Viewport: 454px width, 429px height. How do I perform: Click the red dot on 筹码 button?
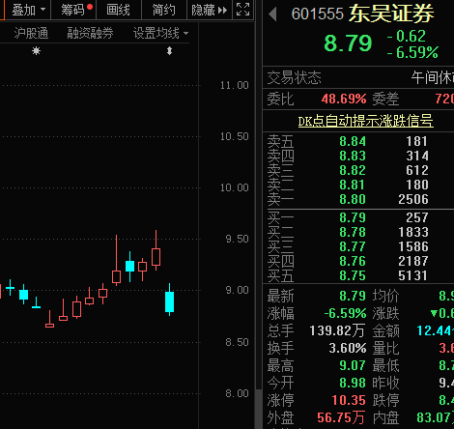click(x=90, y=7)
